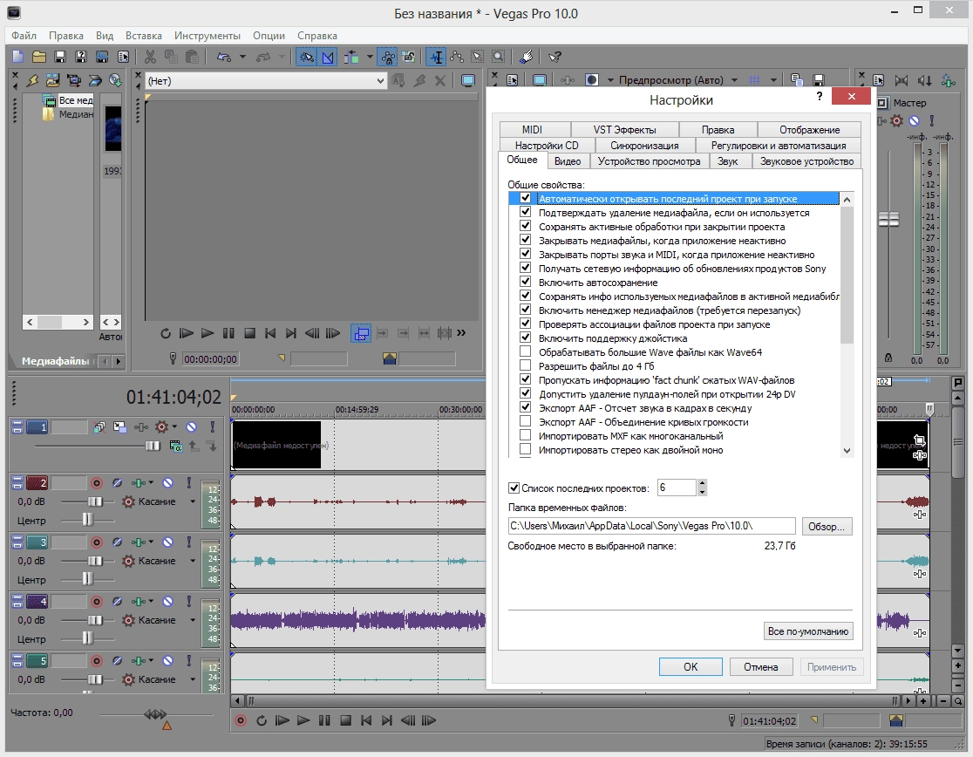Click the trimmer timecode field 00:00:00;00
The height and width of the screenshot is (757, 973).
point(210,359)
